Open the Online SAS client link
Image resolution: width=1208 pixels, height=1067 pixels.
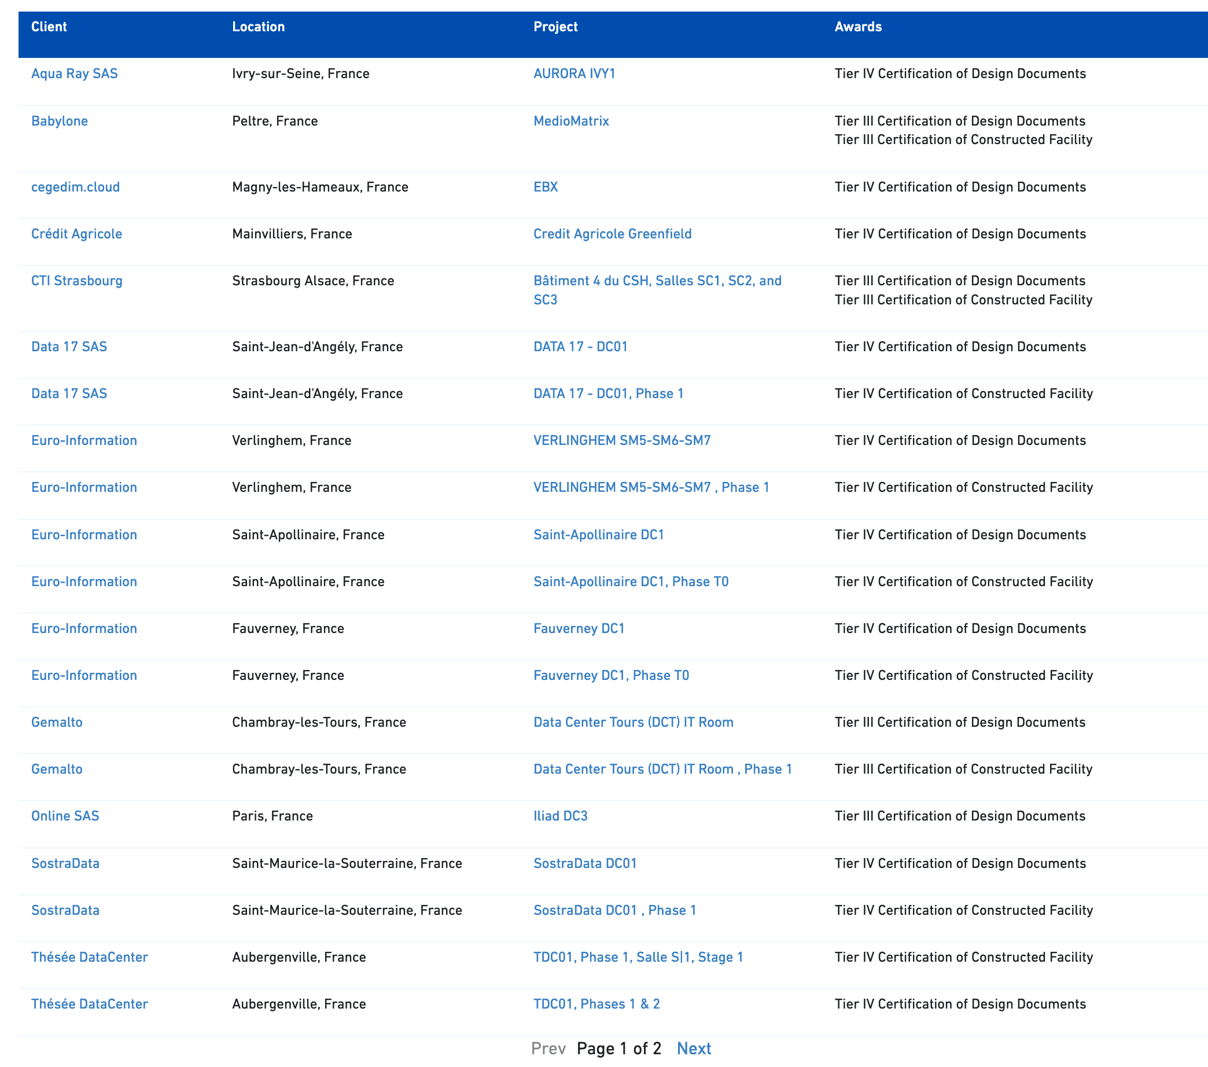[x=65, y=816]
